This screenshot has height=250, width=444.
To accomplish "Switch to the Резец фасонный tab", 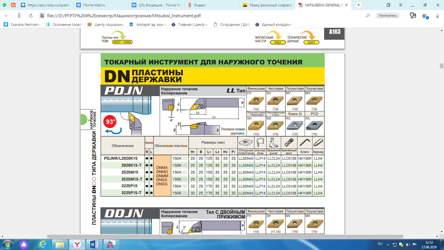I will pyautogui.click(x=268, y=5).
